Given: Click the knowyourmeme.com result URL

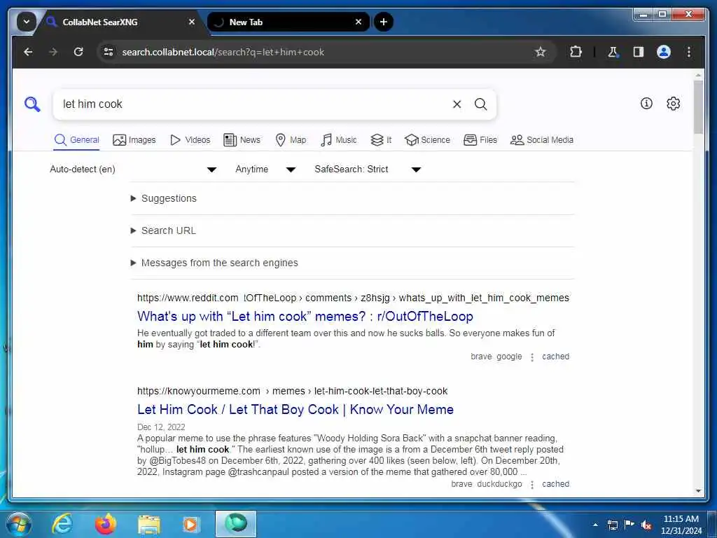Looking at the screenshot, I should [x=292, y=391].
